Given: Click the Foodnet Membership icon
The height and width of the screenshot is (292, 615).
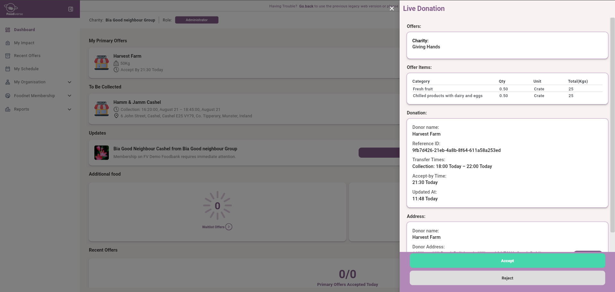Looking at the screenshot, I should (x=8, y=96).
